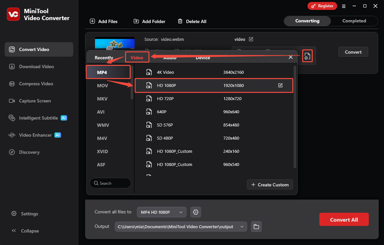Click Delete All in toolbar
384x245 pixels.
pyautogui.click(x=192, y=21)
